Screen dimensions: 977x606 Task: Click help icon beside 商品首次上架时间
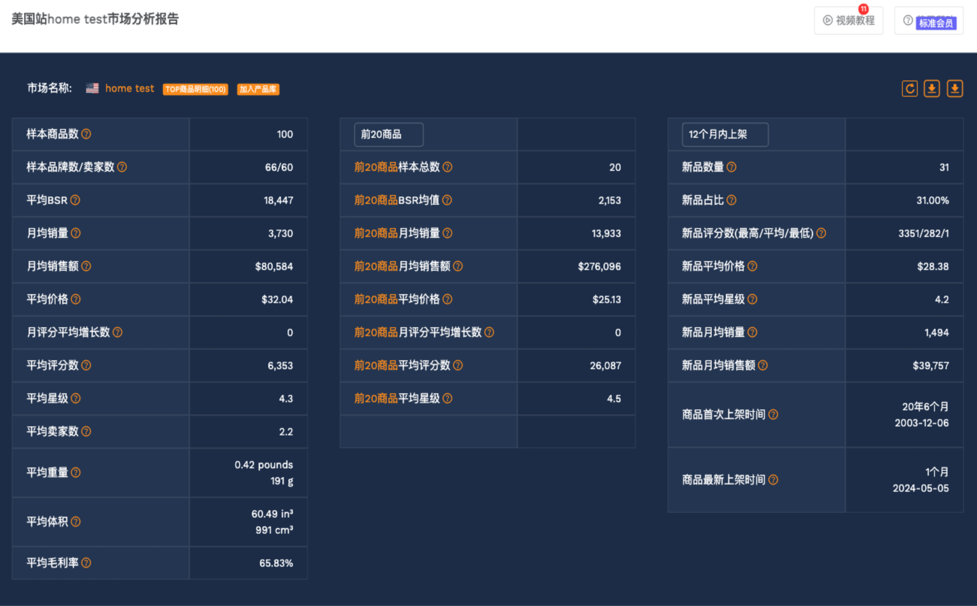coord(773,415)
